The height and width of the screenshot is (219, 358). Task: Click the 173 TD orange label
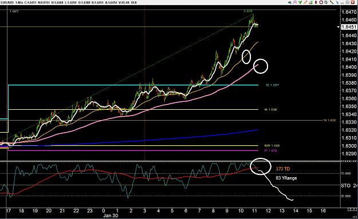pos(283,169)
